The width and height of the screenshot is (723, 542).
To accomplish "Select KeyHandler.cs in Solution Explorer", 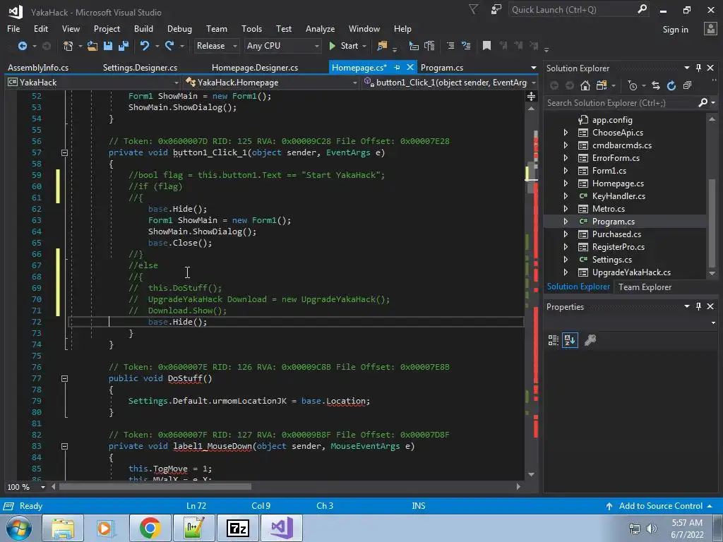I will (x=619, y=196).
